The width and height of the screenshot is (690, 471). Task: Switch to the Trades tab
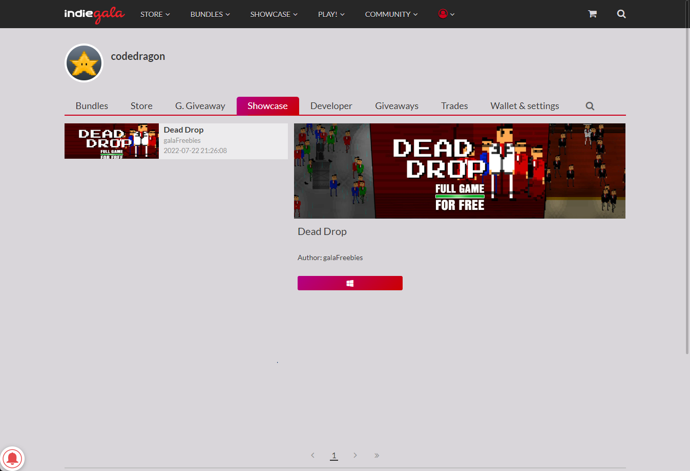point(454,106)
